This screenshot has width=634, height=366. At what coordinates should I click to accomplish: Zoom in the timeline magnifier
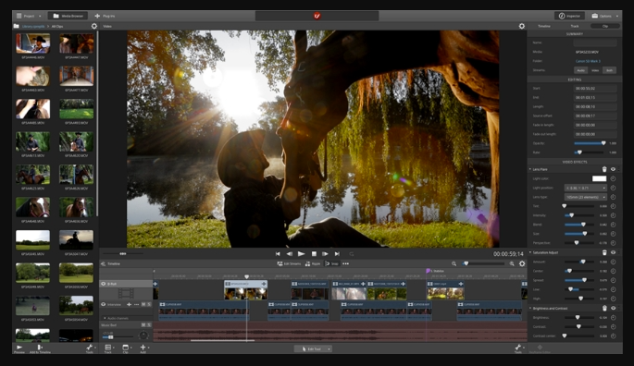pos(512,263)
